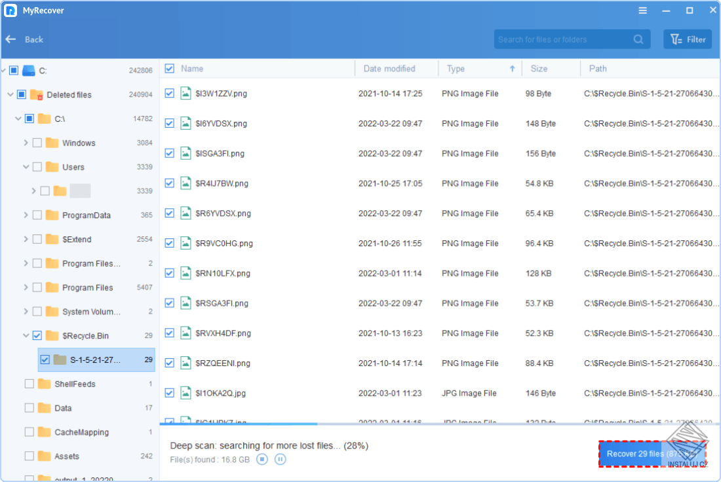721x482 pixels.
Task: Expand the Windows folder tree node
Action: 26,143
